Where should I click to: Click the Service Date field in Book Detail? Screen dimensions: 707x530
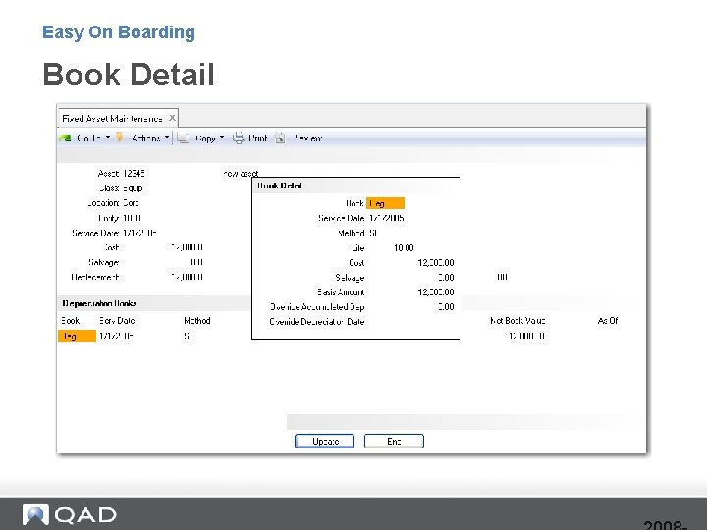(x=387, y=218)
